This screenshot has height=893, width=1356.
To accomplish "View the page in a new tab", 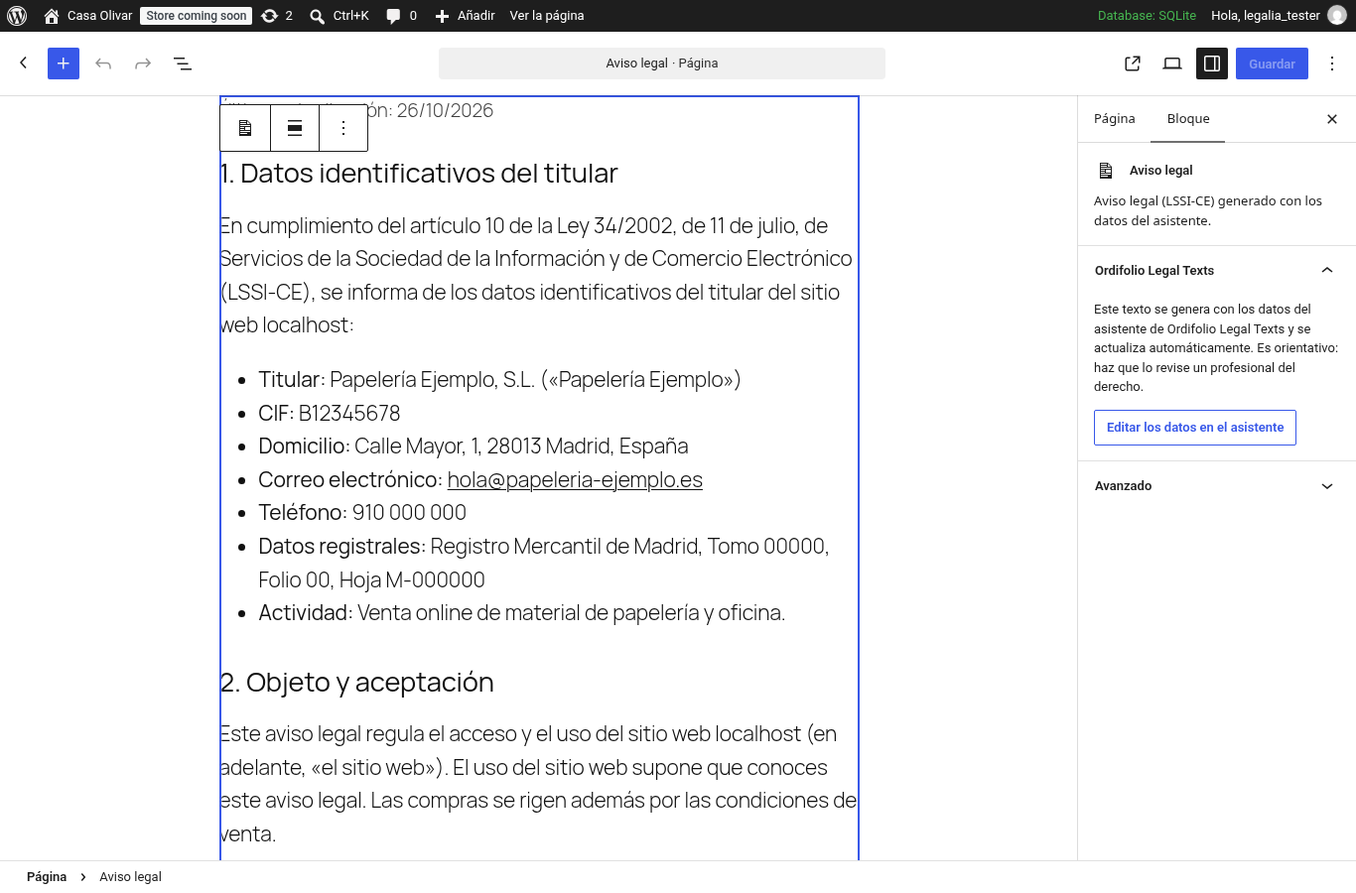I will point(1133,64).
